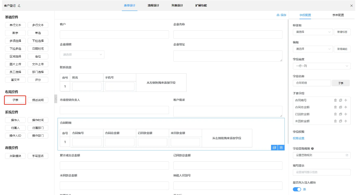The width and height of the screenshot is (363, 195).
Task: Click the 字段显隐规则 help icon
Action: (312, 149)
